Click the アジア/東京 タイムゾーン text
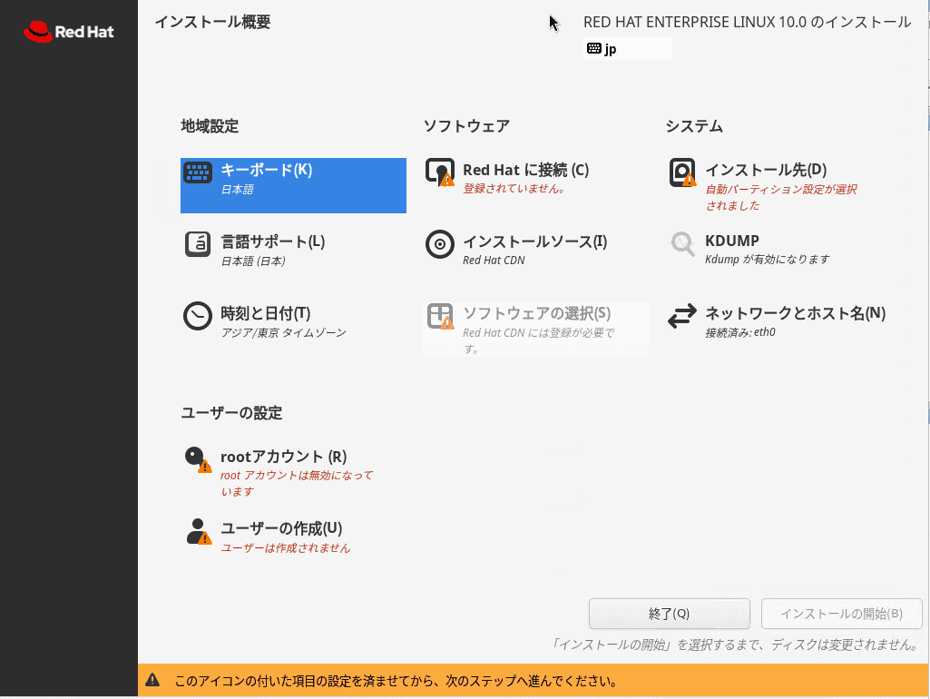The image size is (930, 699). pos(283,332)
